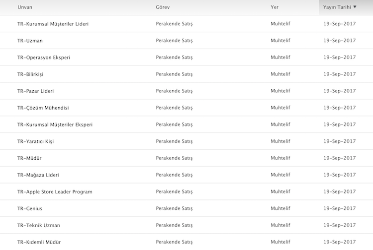Sort by Yayın Tarihi column

point(337,7)
